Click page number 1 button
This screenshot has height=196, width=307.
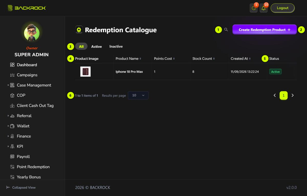pos(283,95)
